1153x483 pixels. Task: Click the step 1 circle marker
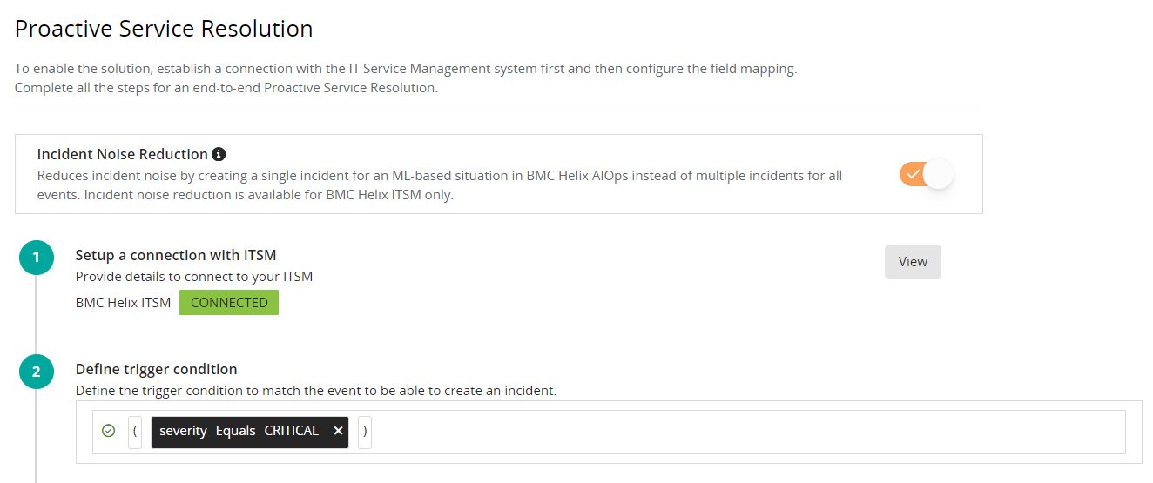[x=36, y=257]
